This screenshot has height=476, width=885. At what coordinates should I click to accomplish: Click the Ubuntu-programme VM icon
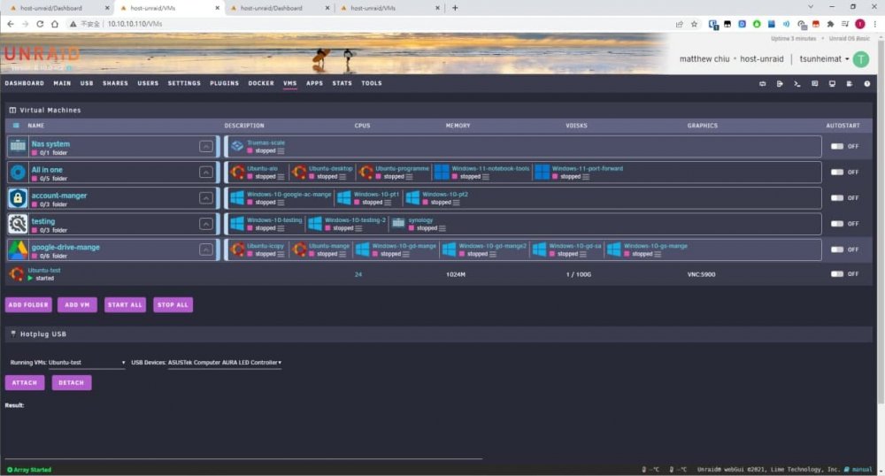point(366,172)
